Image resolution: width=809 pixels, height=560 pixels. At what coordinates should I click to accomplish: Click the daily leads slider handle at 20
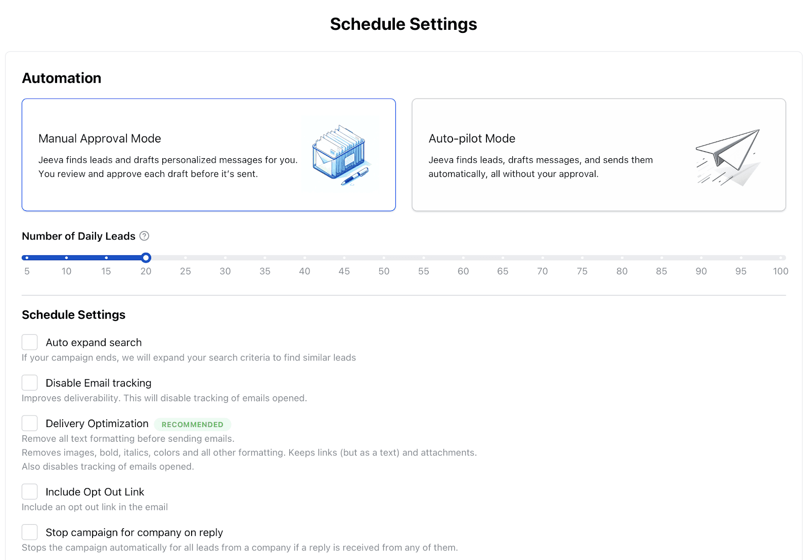[146, 258]
